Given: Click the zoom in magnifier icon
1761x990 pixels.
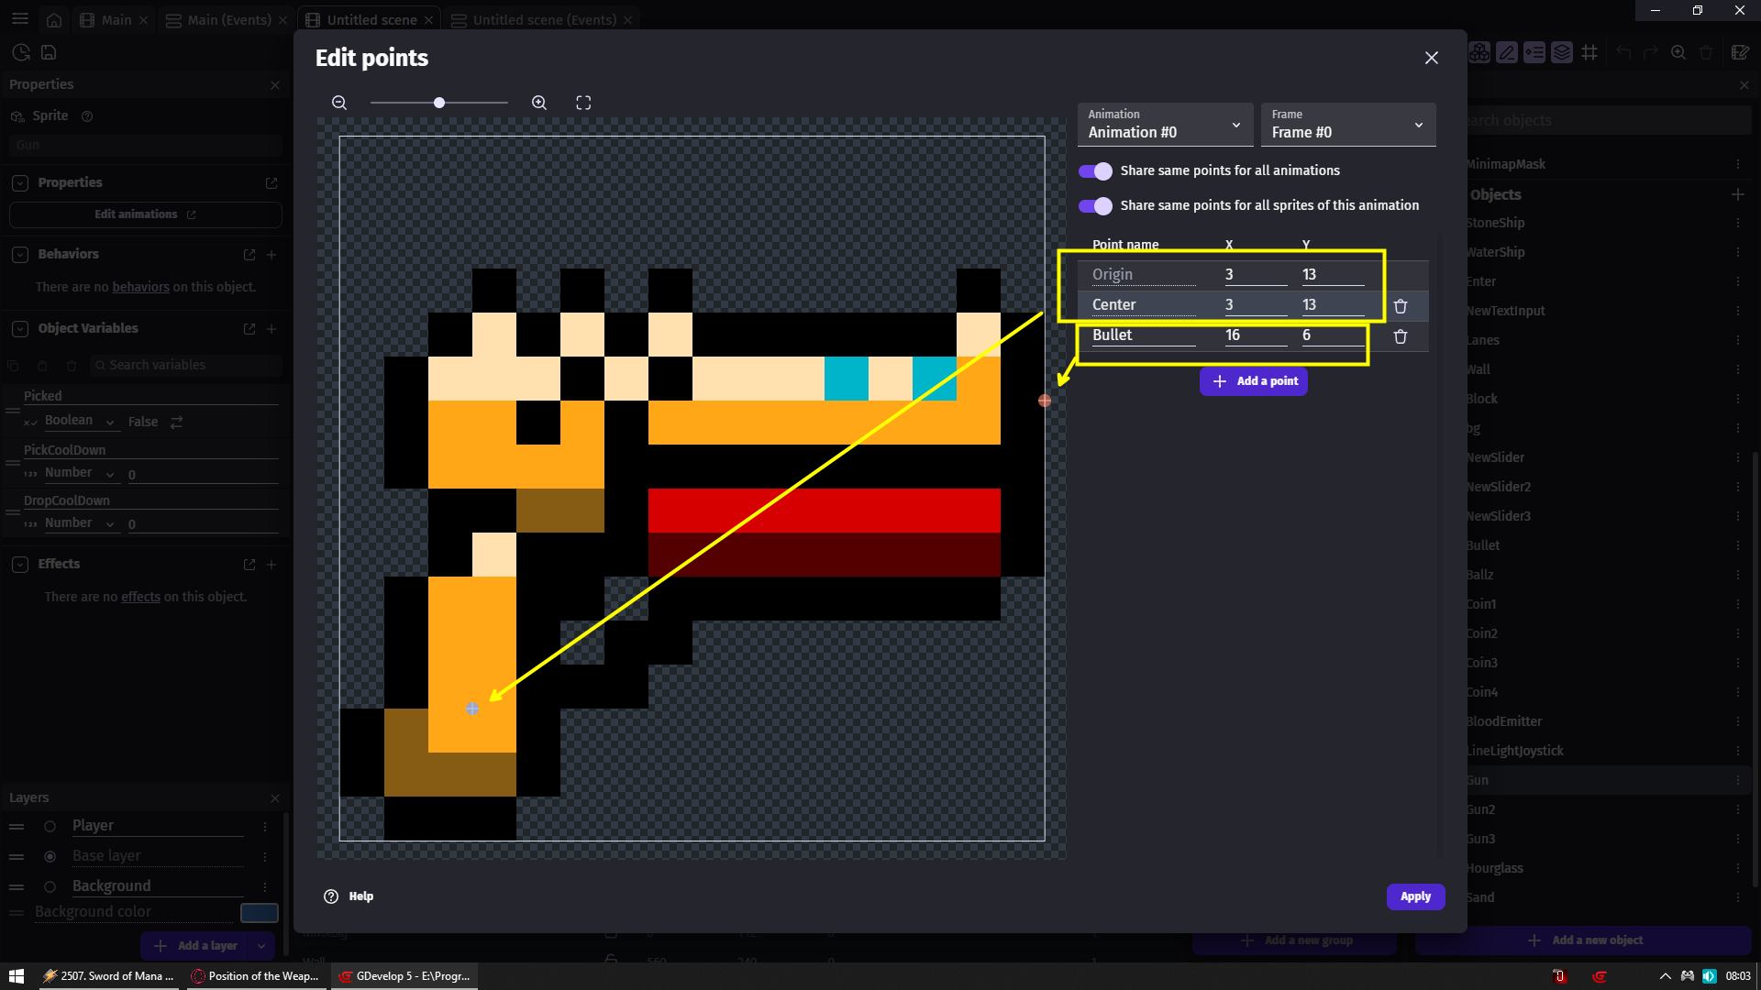Looking at the screenshot, I should tap(539, 103).
